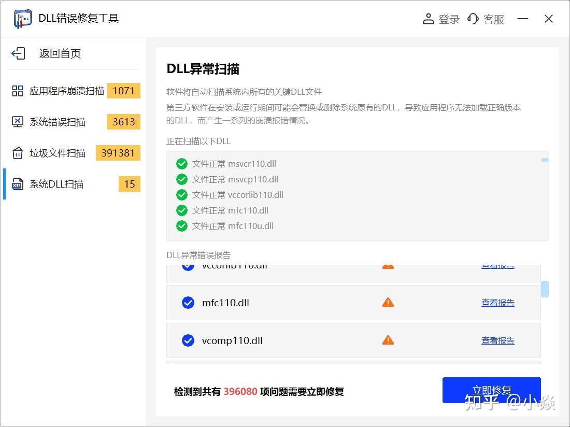Click the warning triangle for vcomp110.dll
The image size is (570, 427).
click(388, 340)
